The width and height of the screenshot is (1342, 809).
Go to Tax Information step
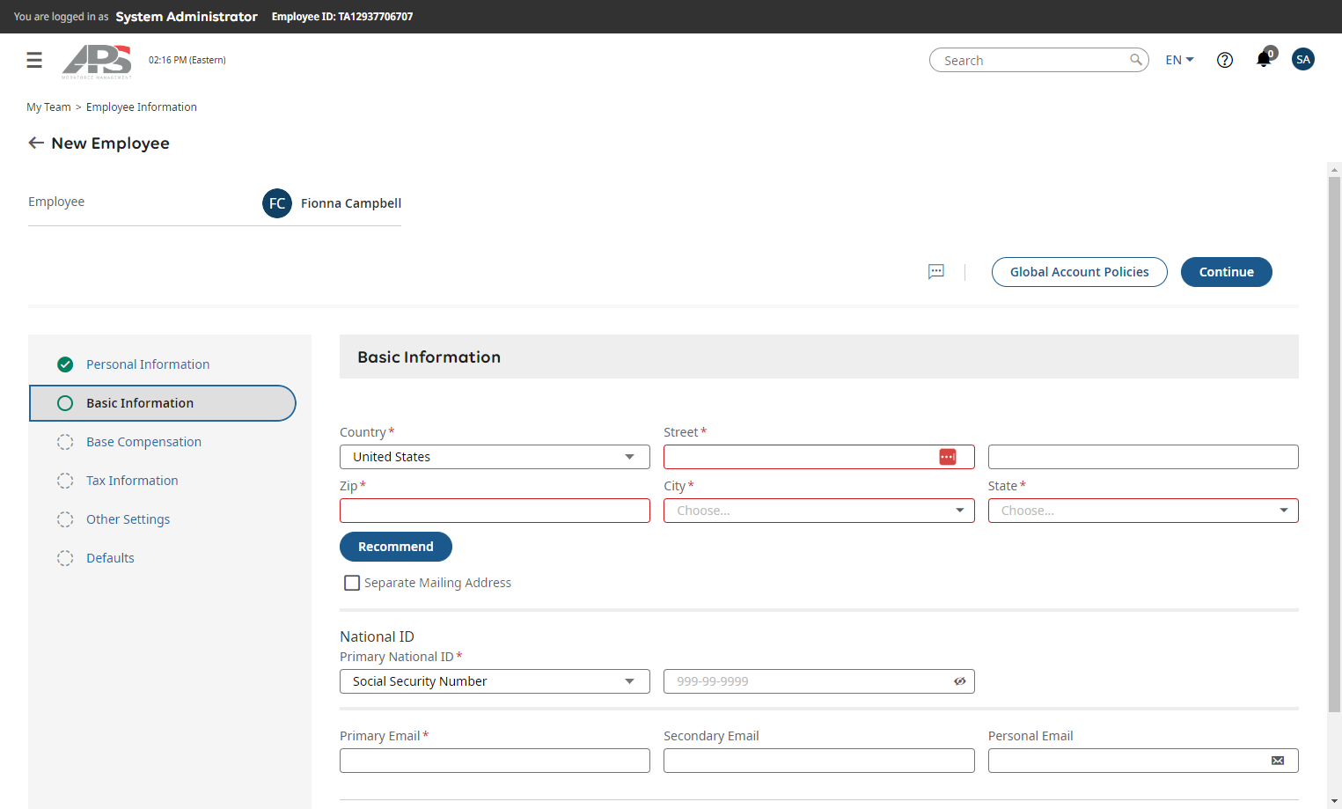(132, 481)
